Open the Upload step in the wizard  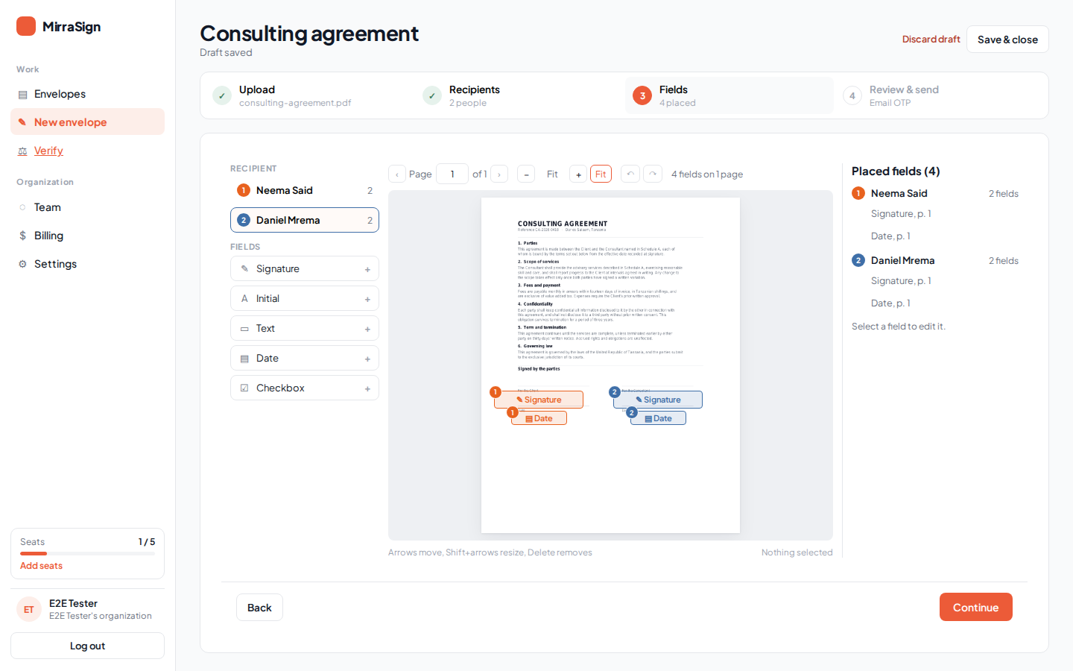[x=309, y=95]
